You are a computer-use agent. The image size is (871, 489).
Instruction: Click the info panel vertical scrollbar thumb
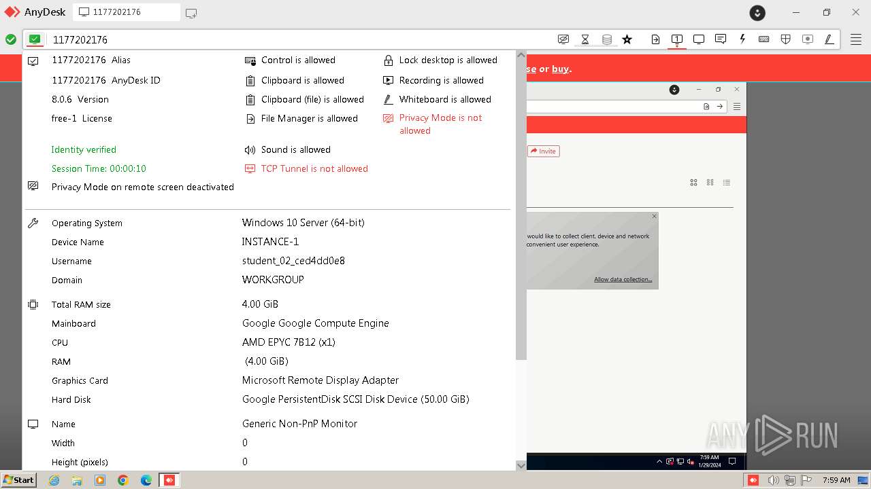pos(521,210)
